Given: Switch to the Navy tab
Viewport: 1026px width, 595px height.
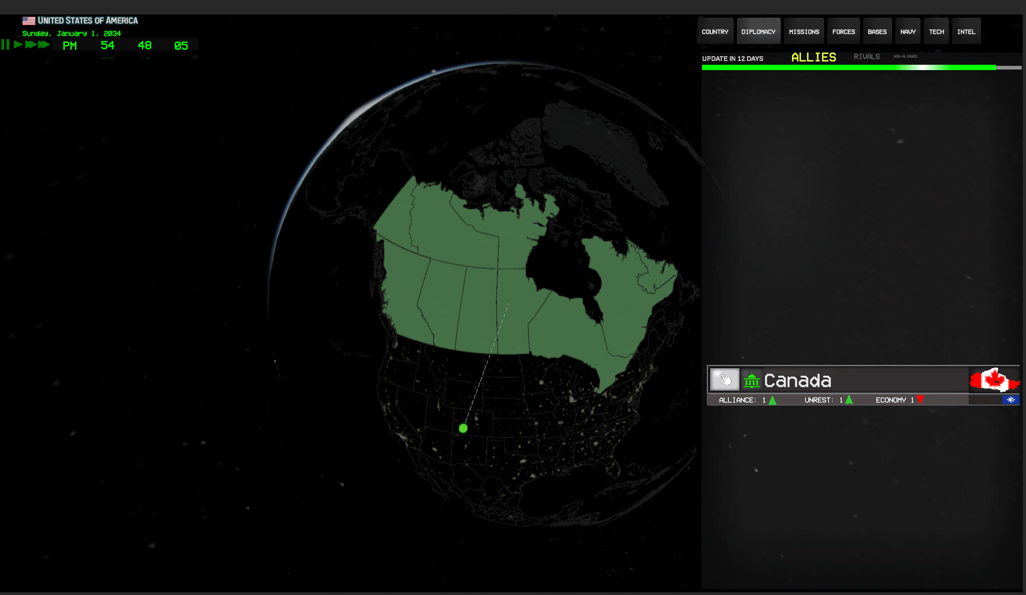Looking at the screenshot, I should (x=908, y=31).
